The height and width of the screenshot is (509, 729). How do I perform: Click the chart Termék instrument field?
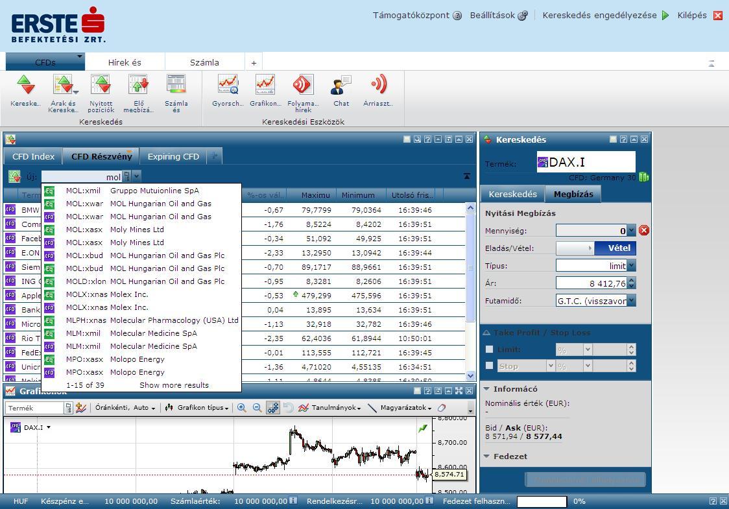(x=35, y=408)
